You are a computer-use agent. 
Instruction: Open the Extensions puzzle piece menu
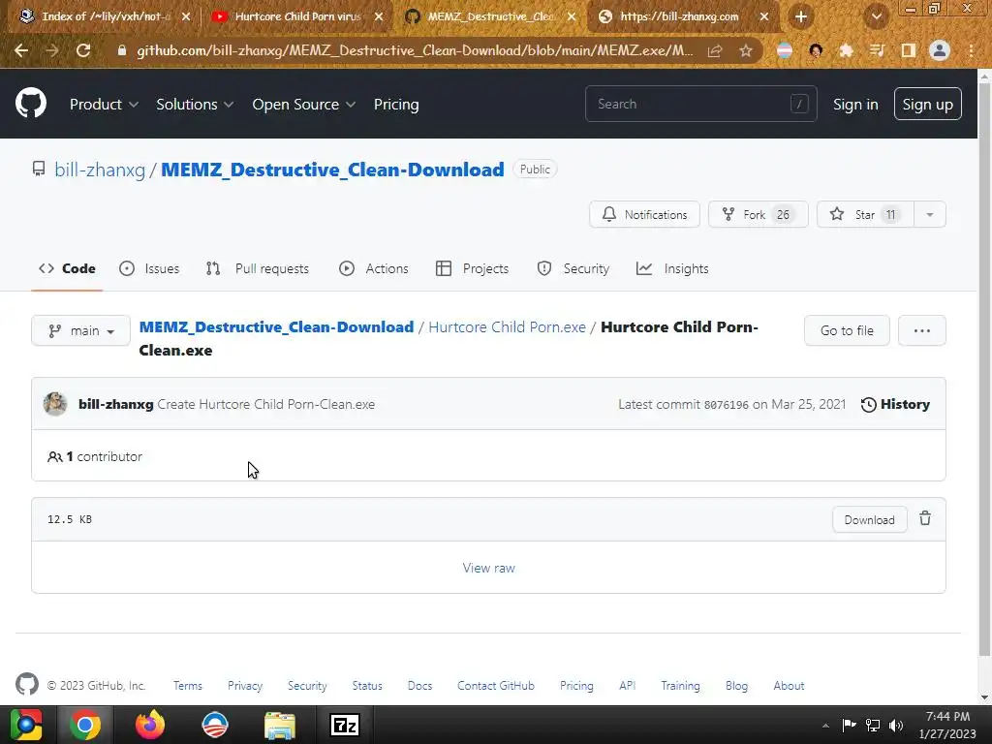pyautogui.click(x=846, y=50)
